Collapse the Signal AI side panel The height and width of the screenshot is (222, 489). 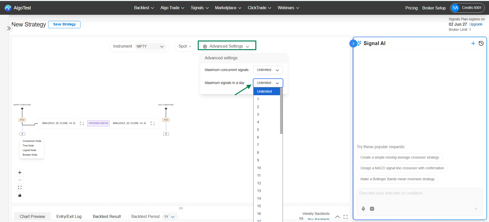pos(353,44)
